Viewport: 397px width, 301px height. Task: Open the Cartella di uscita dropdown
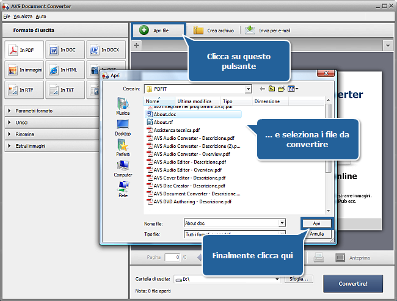click(x=277, y=279)
